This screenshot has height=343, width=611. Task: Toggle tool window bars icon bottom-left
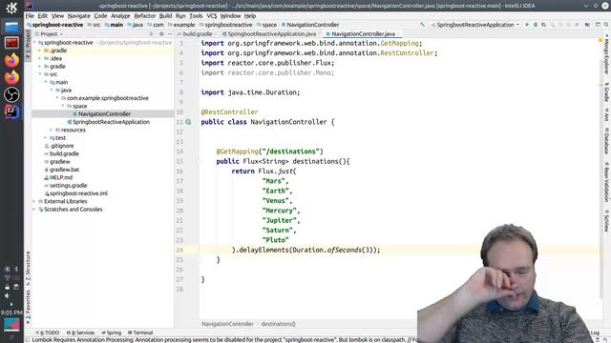28,339
